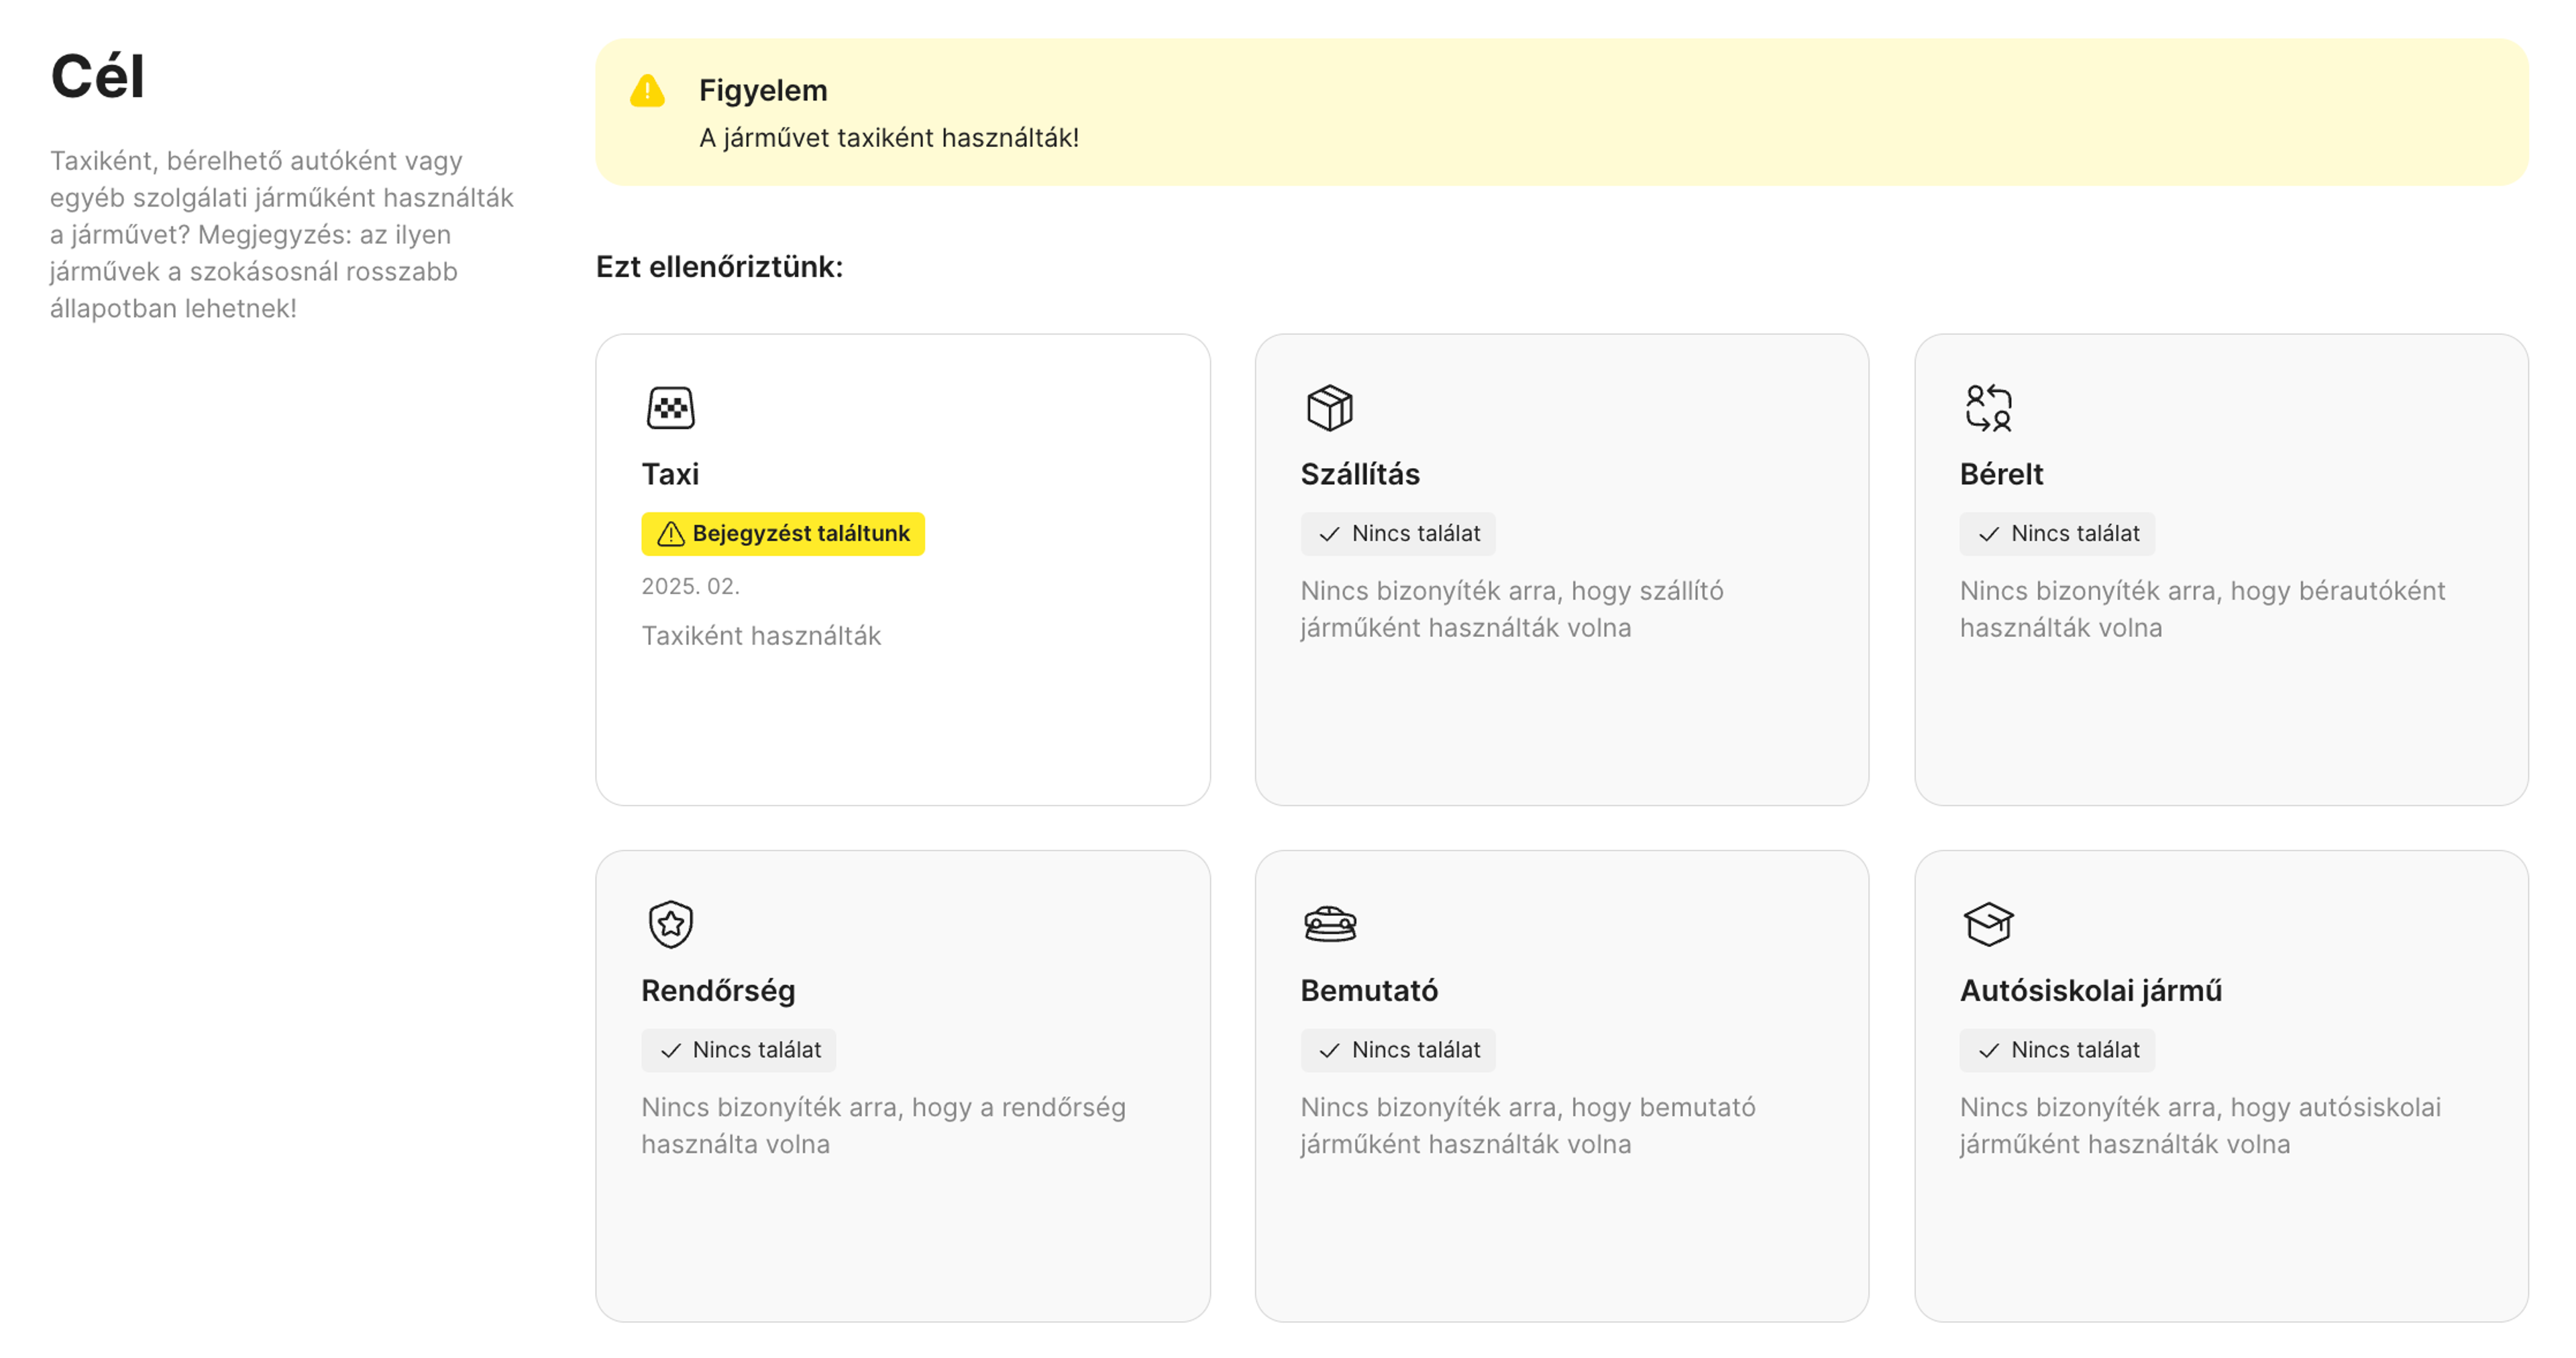Click checkmark icon in Bemutató Nincs találat badge
This screenshot has width=2576, height=1358.
[x=1329, y=1051]
